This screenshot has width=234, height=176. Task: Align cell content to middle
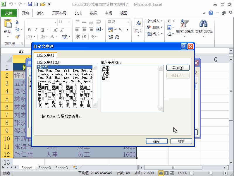tap(84, 22)
